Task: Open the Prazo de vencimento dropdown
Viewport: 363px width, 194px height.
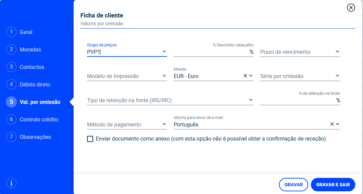Action: [x=300, y=52]
